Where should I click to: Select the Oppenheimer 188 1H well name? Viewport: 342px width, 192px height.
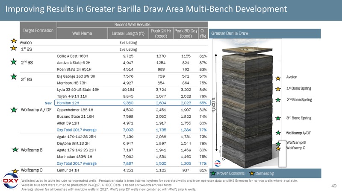75,110
